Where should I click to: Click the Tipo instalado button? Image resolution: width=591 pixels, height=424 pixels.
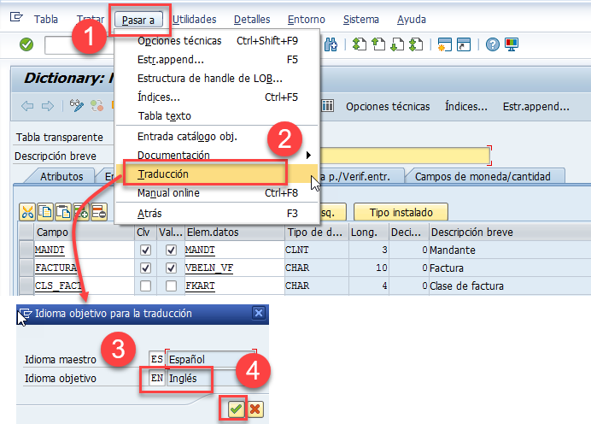tap(401, 212)
